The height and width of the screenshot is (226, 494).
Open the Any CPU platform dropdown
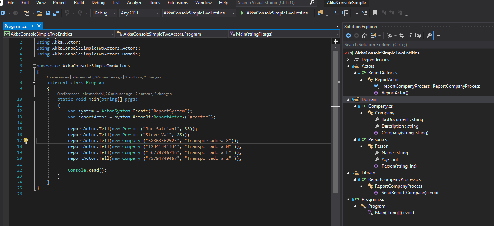click(139, 13)
